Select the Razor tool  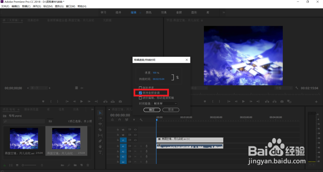point(100,130)
